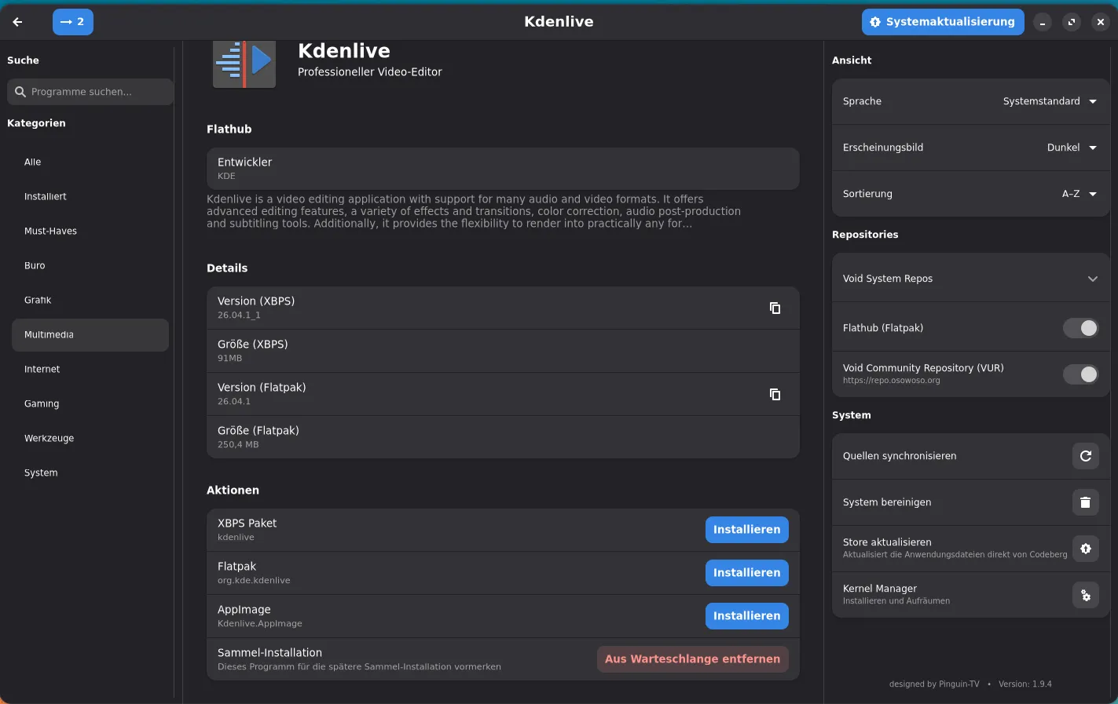Click the Kdenlive application logo
The image size is (1118, 704).
pos(244,63)
